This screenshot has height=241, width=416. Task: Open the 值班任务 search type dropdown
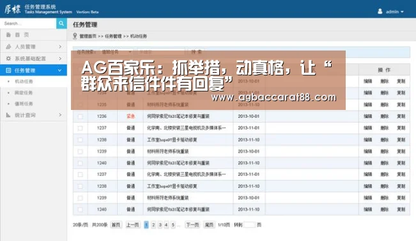116,52
